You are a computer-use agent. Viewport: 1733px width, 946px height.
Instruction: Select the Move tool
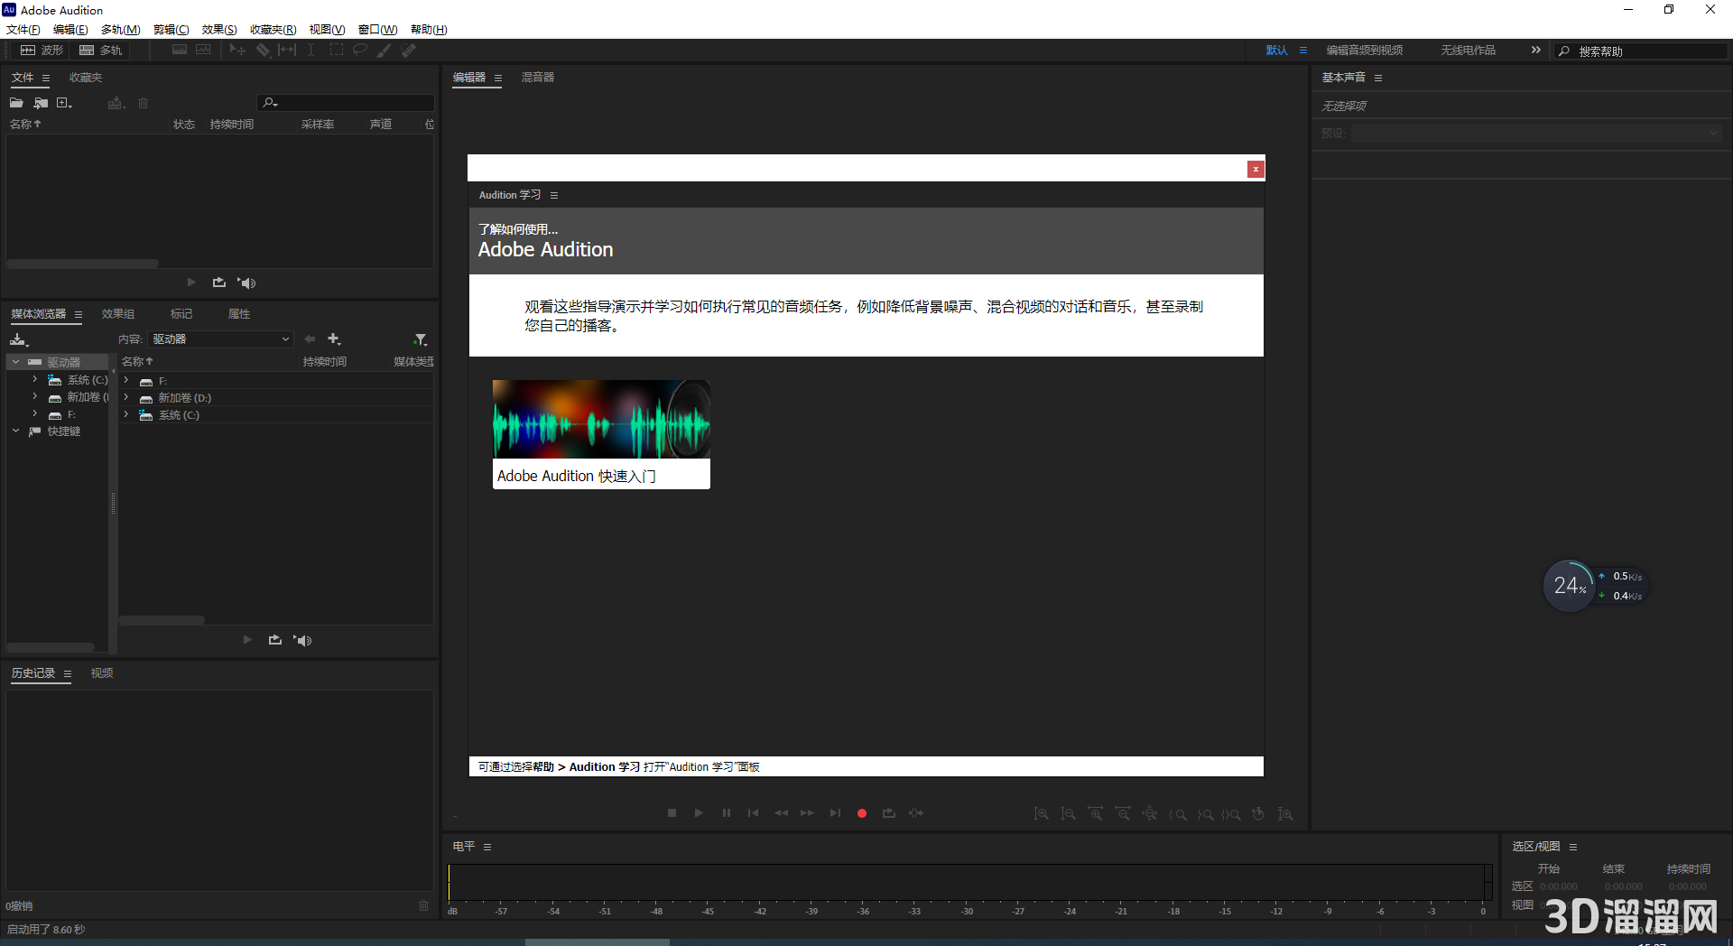click(x=237, y=50)
